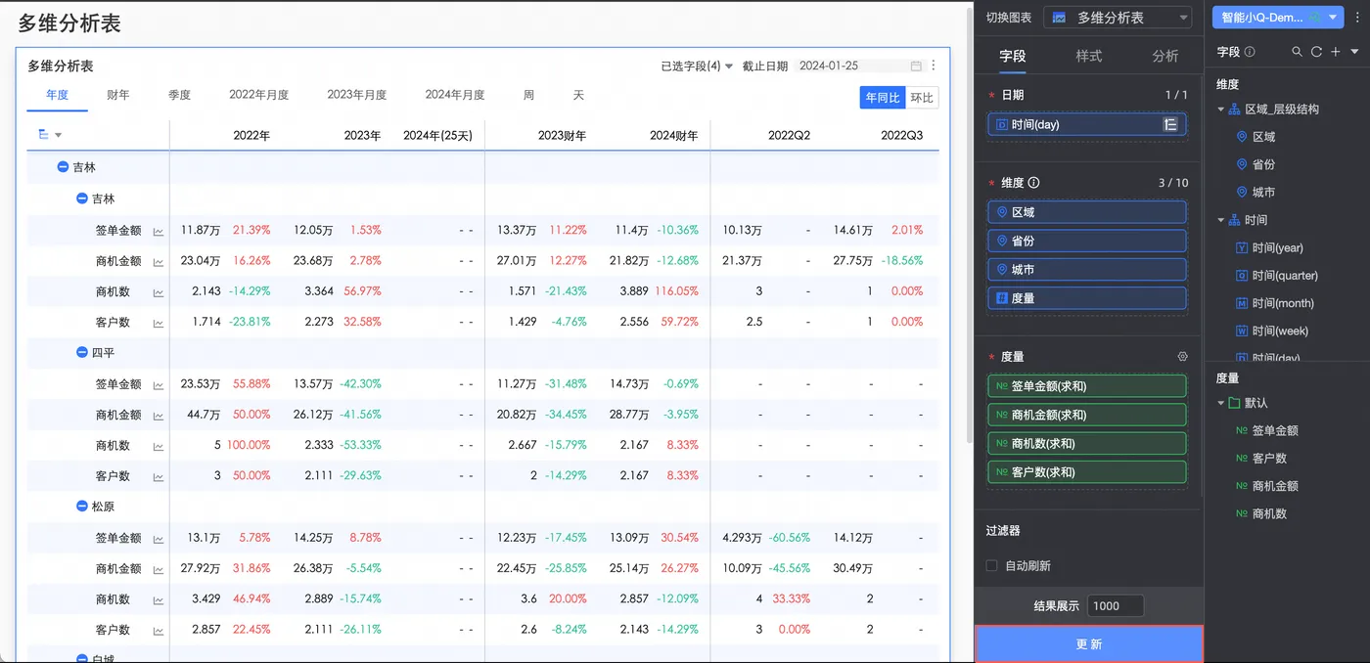Screen dimensions: 1370x663
Task: Enable the 自动刷新 checkbox
Action: click(992, 566)
